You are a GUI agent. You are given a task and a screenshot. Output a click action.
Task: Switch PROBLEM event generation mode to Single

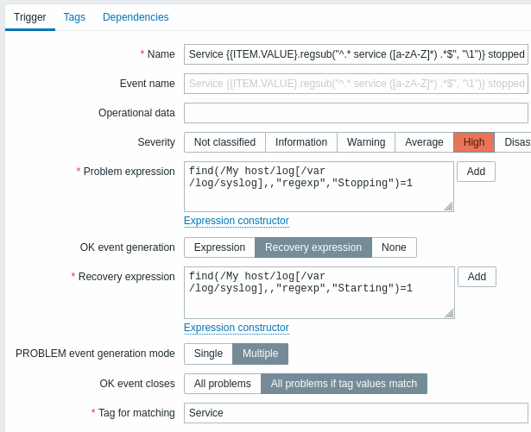(x=208, y=354)
